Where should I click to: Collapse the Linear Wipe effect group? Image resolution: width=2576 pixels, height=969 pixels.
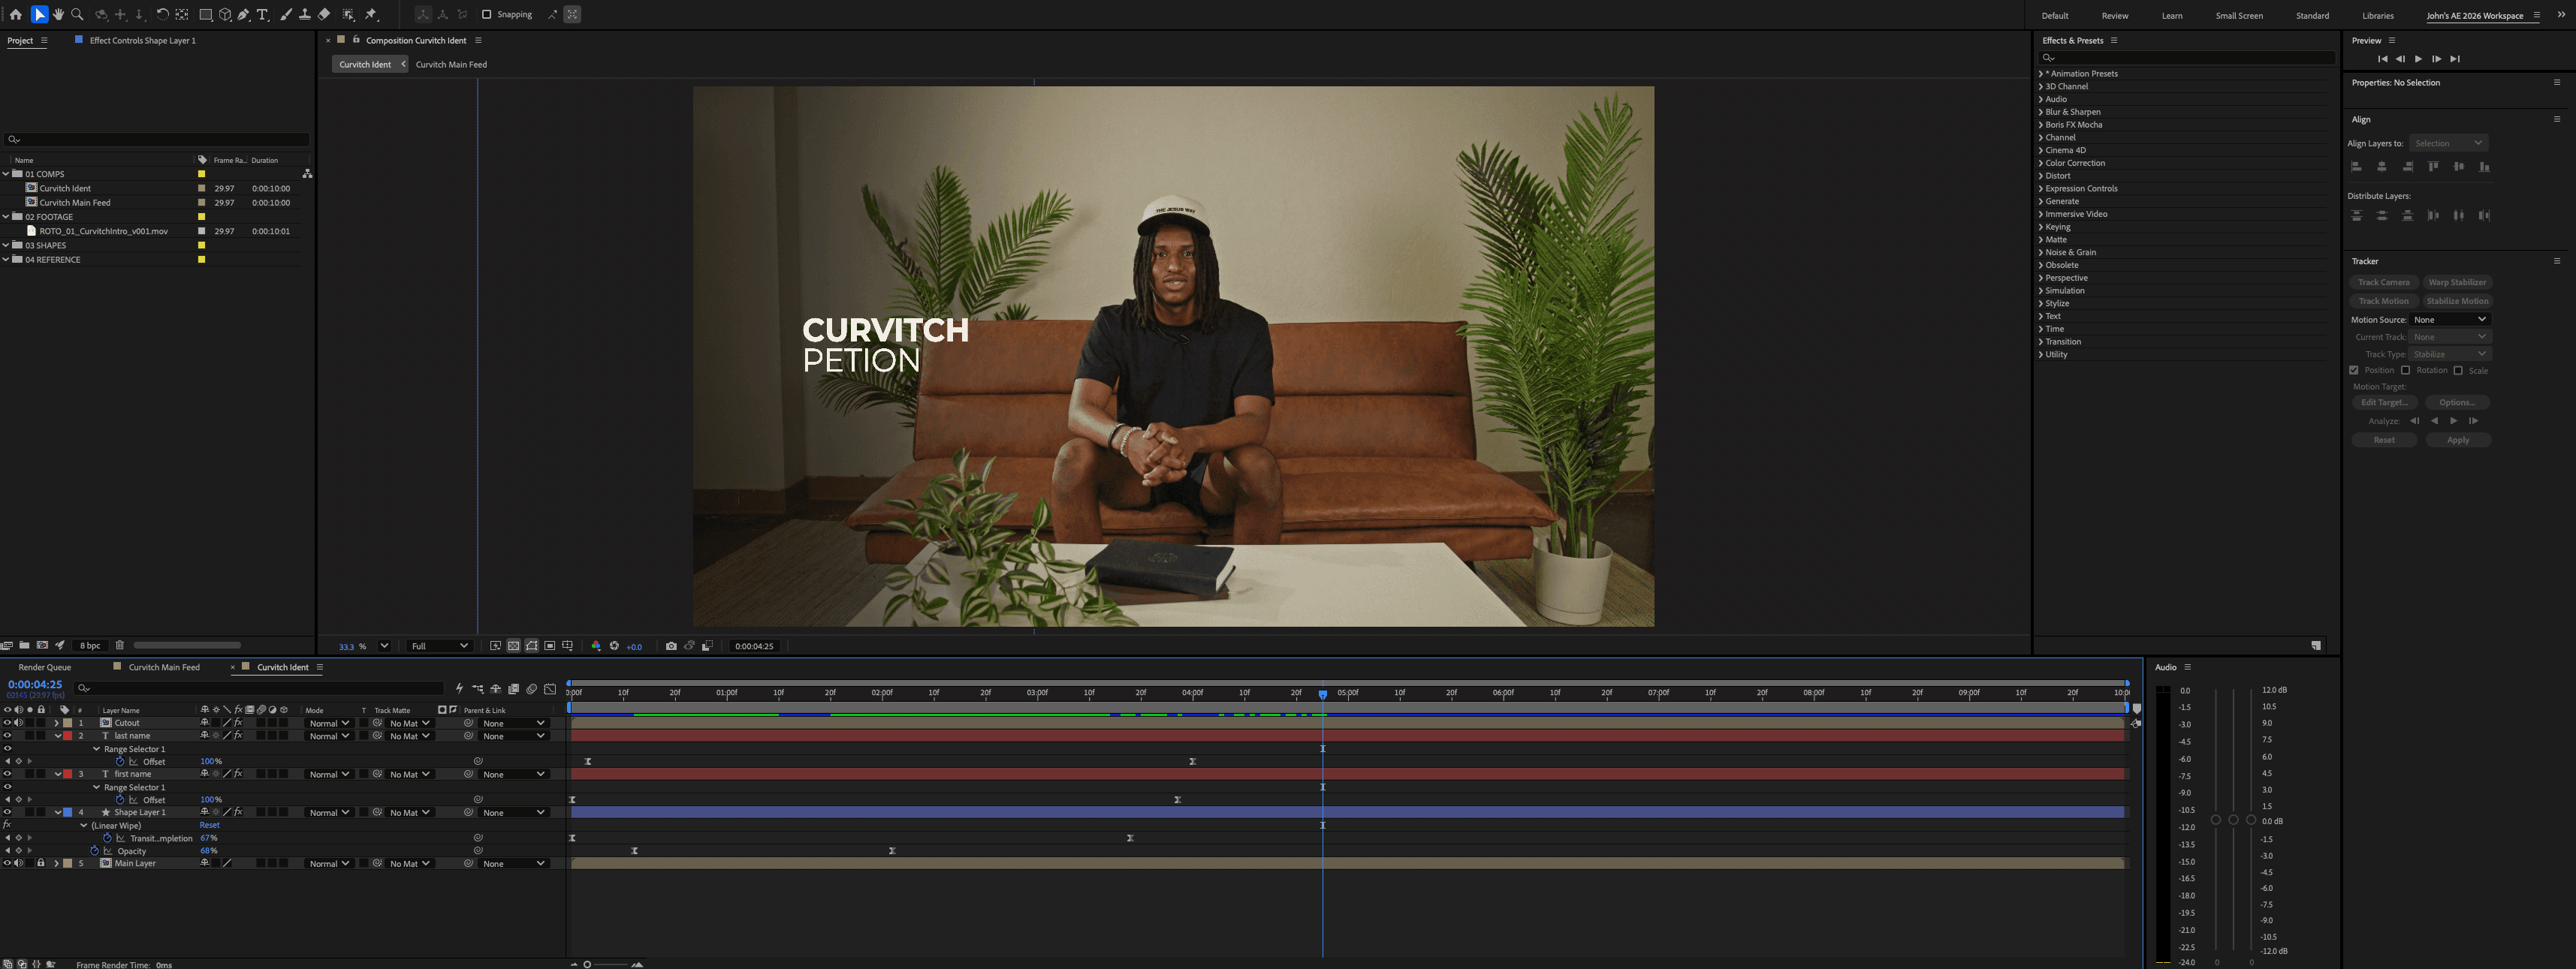[84, 826]
